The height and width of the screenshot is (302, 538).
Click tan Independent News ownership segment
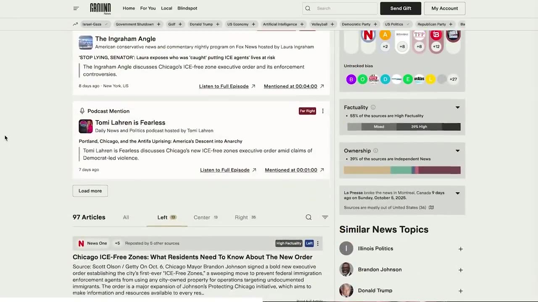click(367, 170)
